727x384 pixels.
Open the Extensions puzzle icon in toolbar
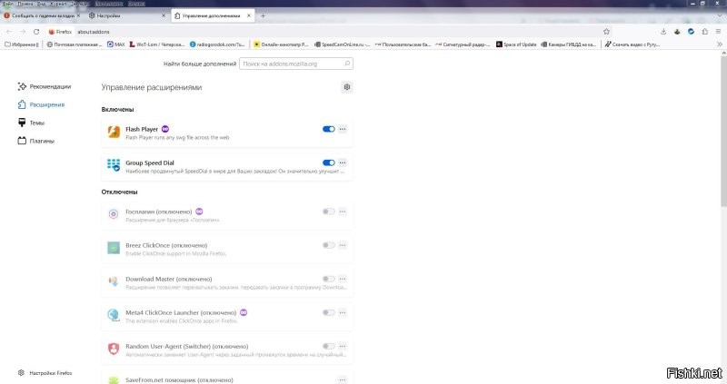point(705,32)
